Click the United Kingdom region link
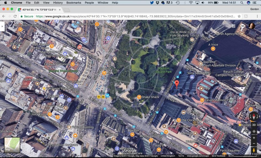Screen dimensions: 261x158 (168, 156)
